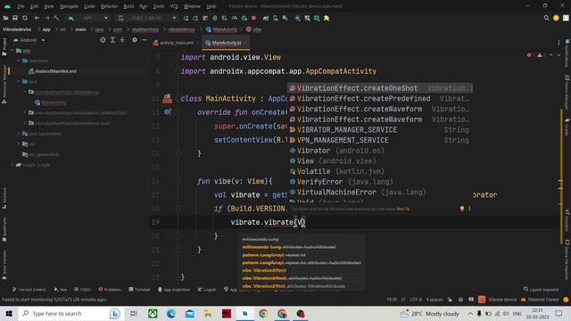Select MainActivity file in project tree
Image resolution: width=571 pixels, height=321 pixels.
pyautogui.click(x=54, y=103)
